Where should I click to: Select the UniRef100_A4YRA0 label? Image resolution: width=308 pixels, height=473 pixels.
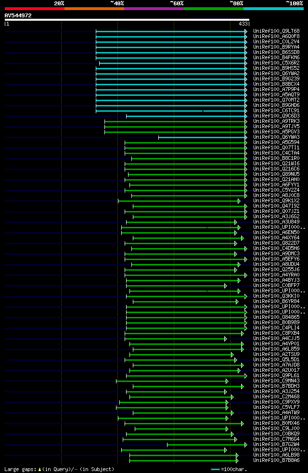click(x=276, y=275)
